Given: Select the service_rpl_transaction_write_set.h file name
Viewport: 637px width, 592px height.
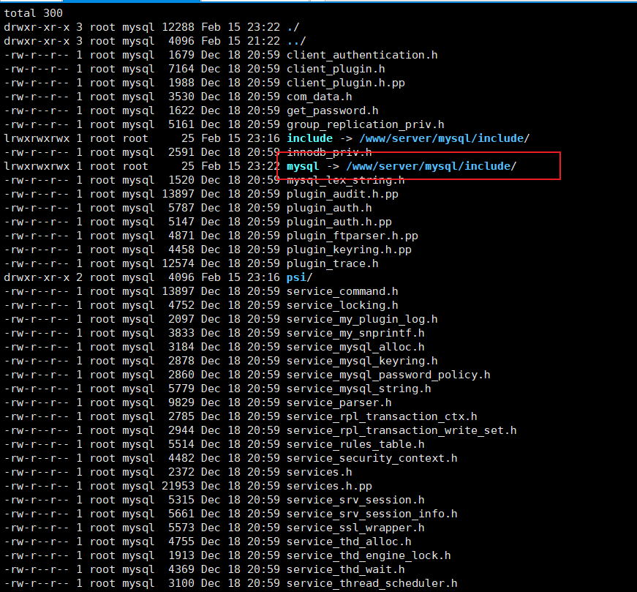Looking at the screenshot, I should 402,430.
